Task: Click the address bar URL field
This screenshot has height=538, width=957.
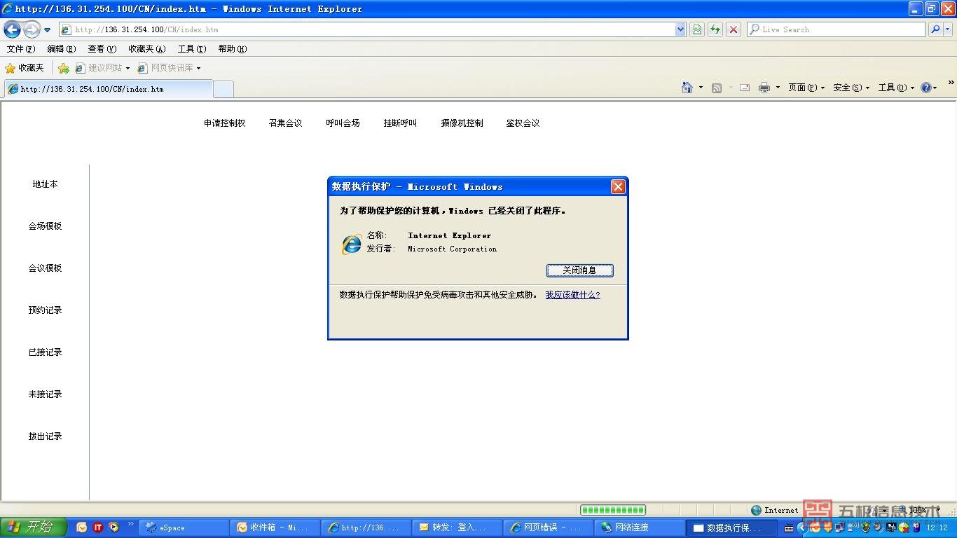Action: (x=366, y=29)
